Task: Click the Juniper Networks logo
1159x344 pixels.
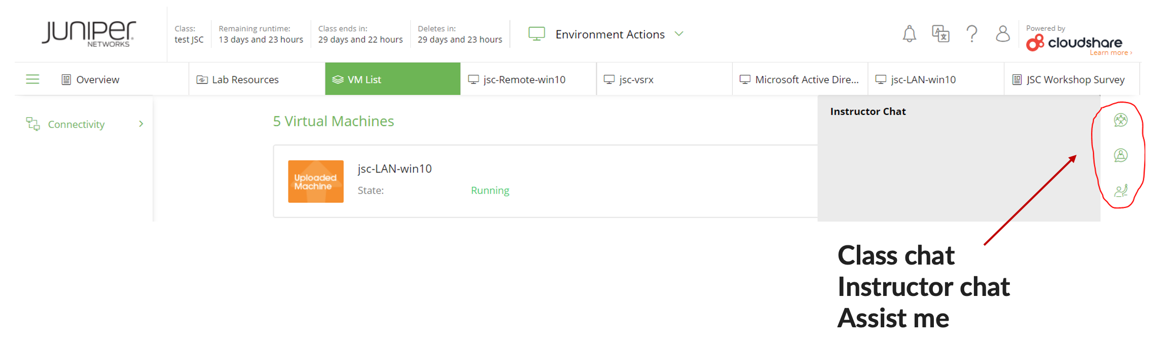Action: (89, 34)
